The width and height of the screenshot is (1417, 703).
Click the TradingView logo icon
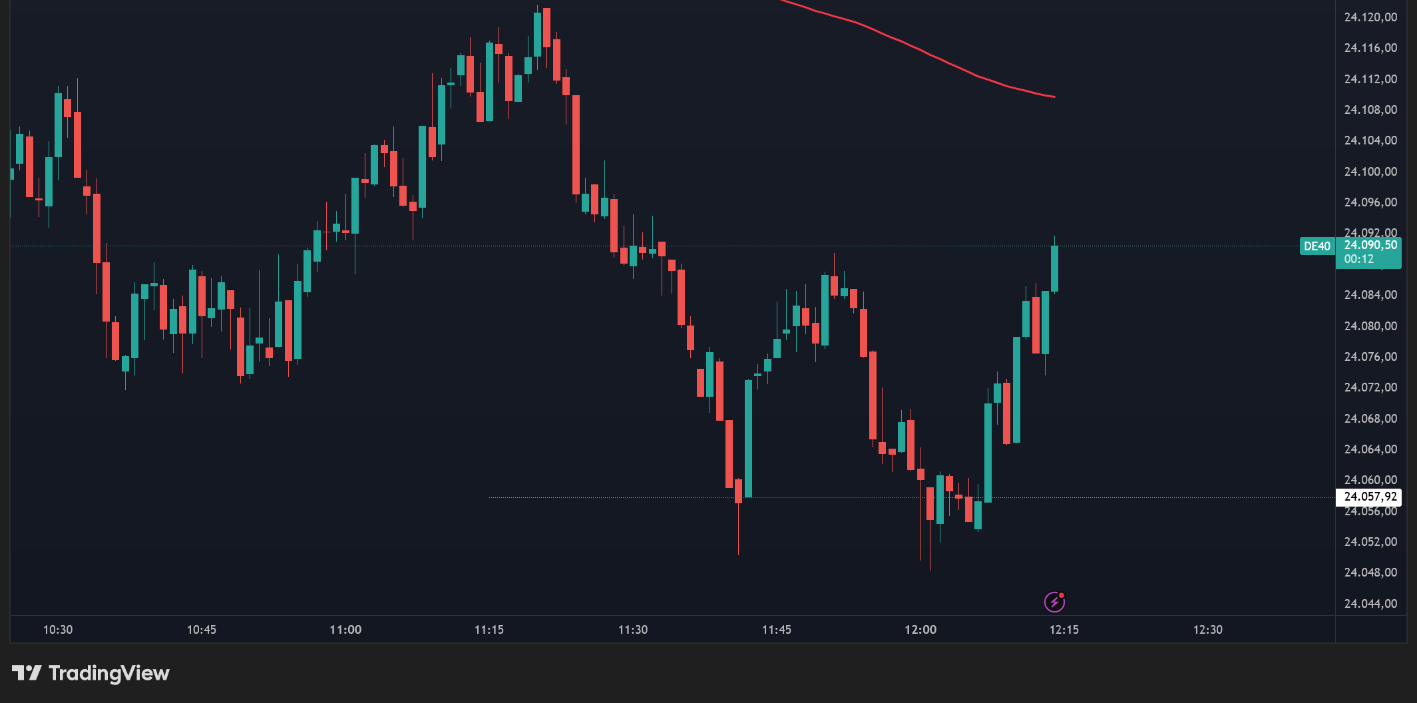(27, 673)
